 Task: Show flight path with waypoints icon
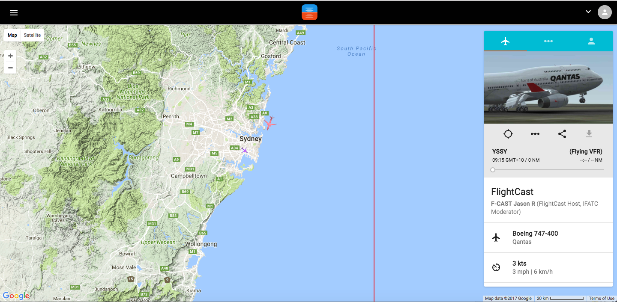click(x=535, y=134)
